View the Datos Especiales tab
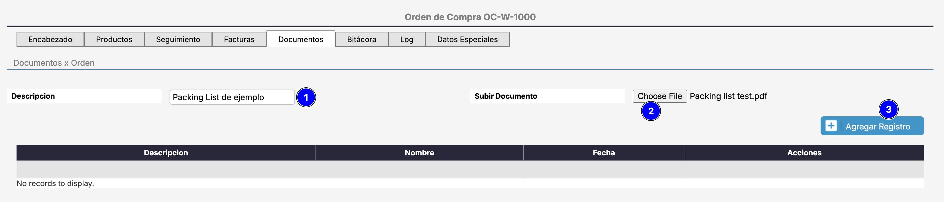This screenshot has width=944, height=202. pyautogui.click(x=467, y=40)
